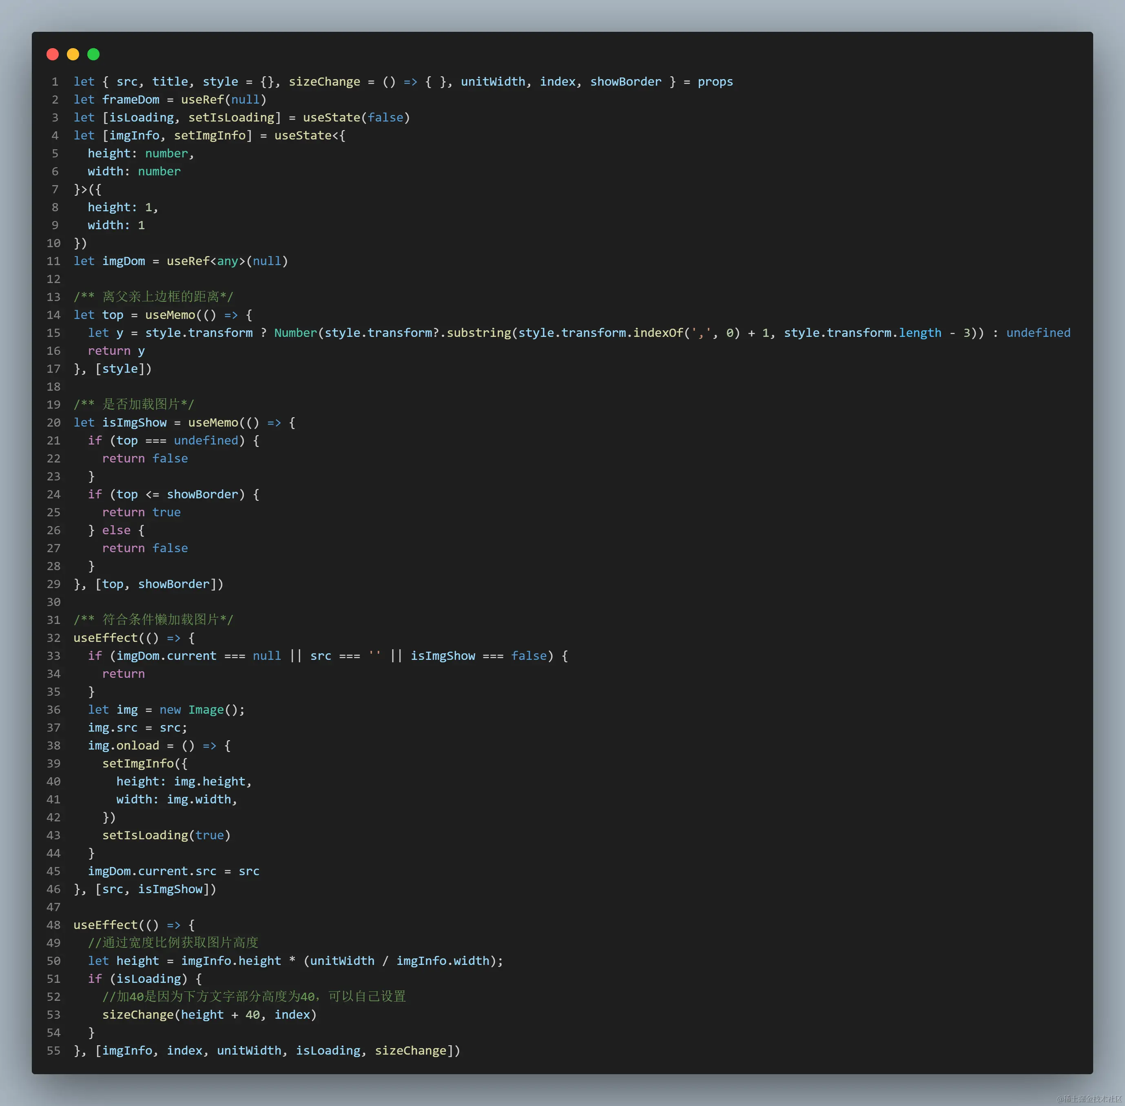Click line number 32 in the gutter
This screenshot has height=1106, width=1125.
click(x=53, y=638)
